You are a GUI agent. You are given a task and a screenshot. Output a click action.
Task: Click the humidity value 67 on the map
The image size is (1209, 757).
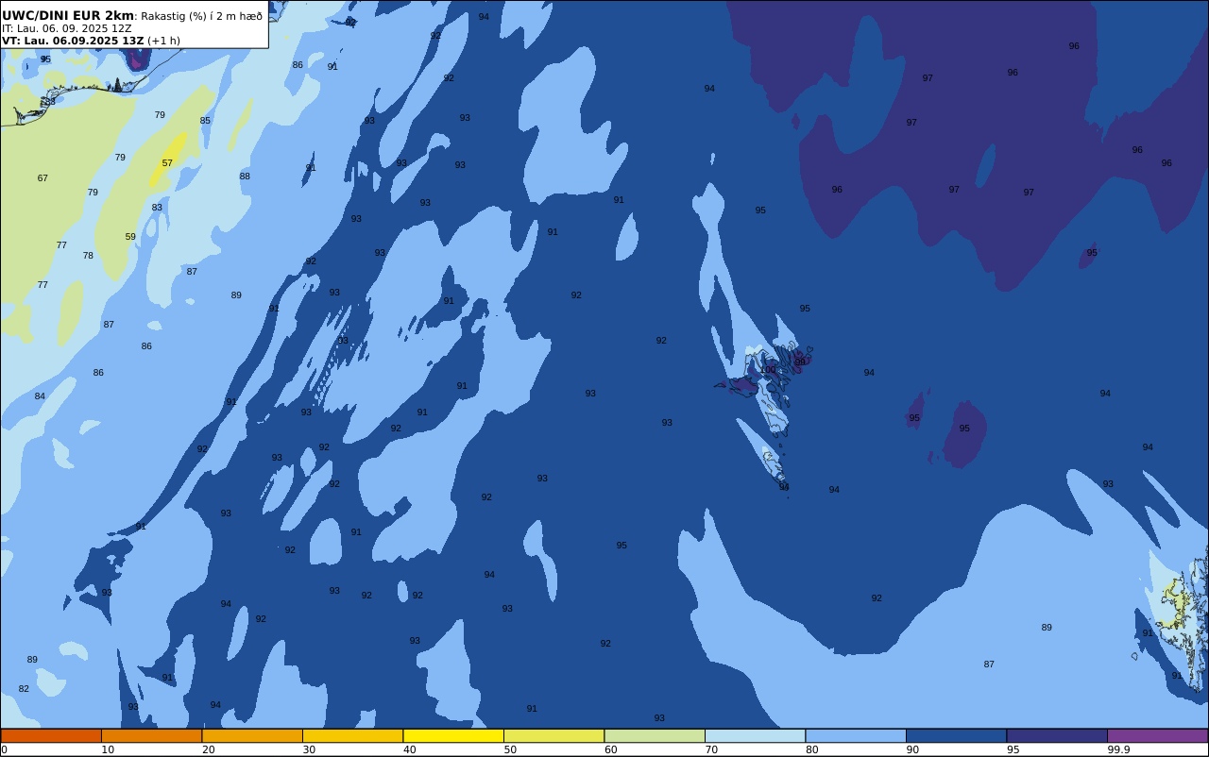(x=43, y=178)
